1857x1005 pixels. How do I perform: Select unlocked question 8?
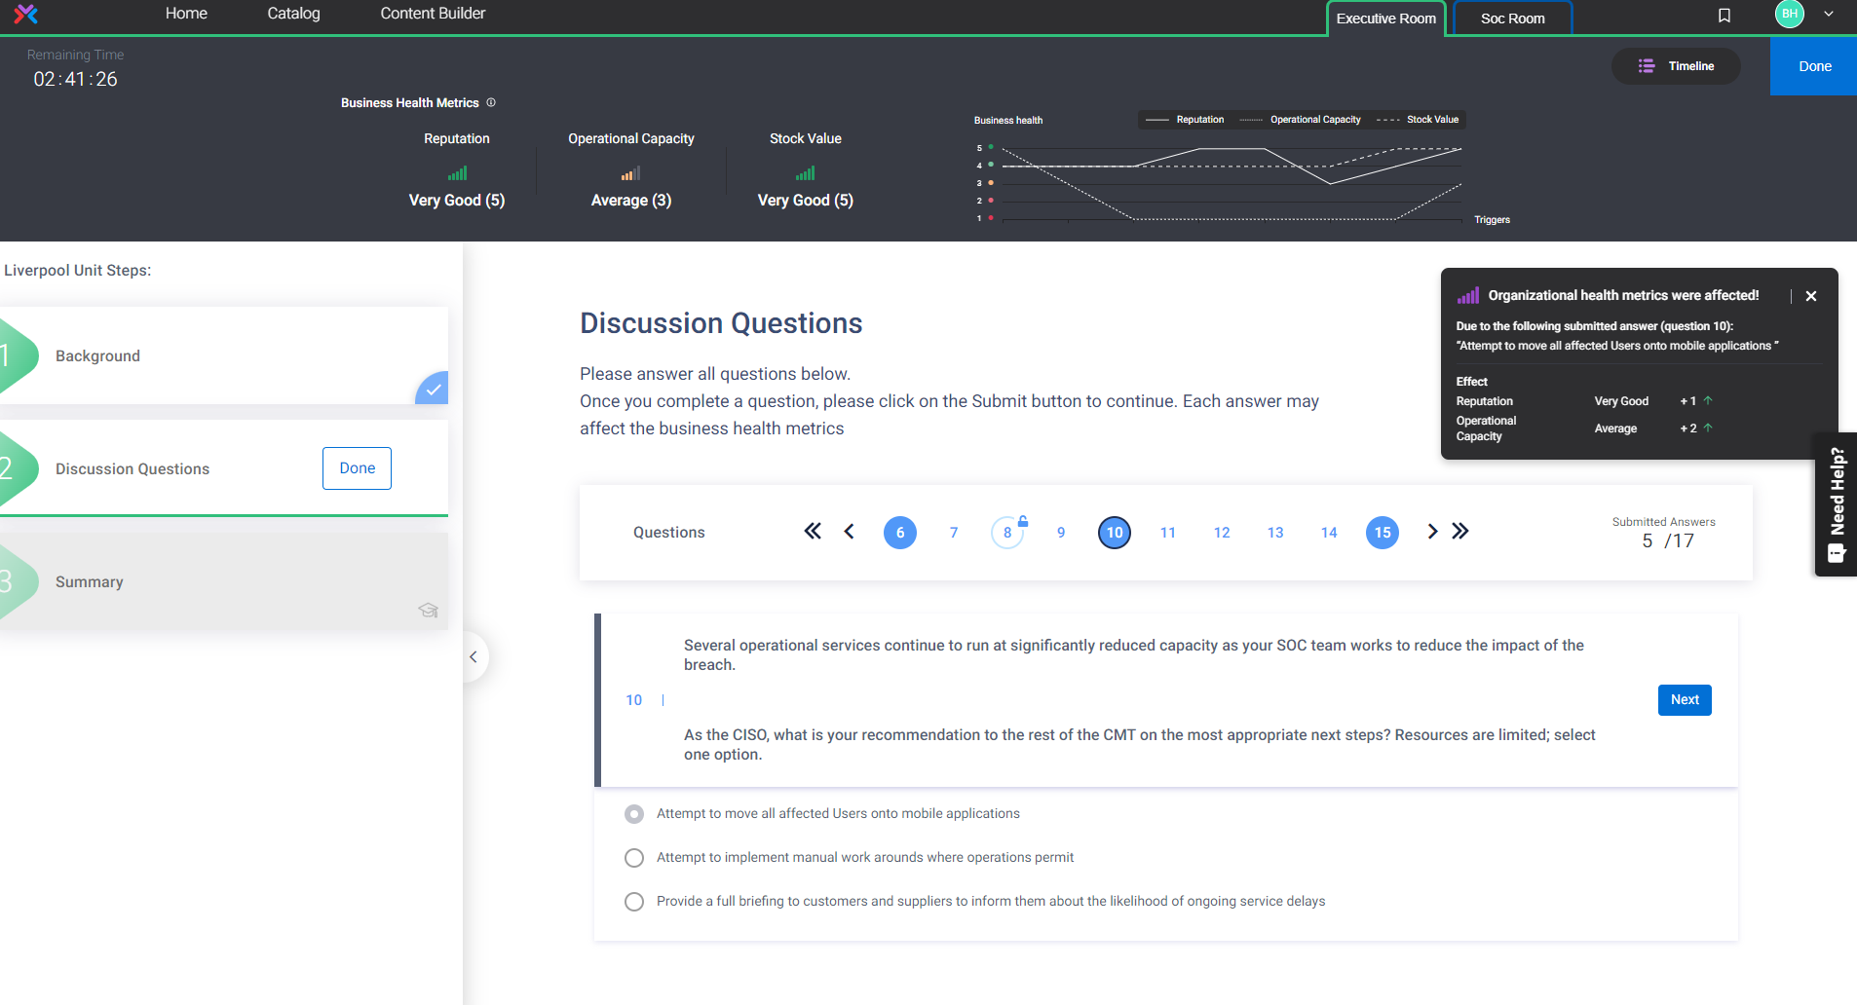1007,533
